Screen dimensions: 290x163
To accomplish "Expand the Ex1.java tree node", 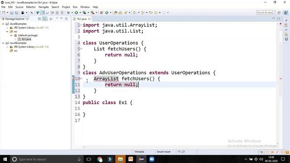I will tap(15, 39).
